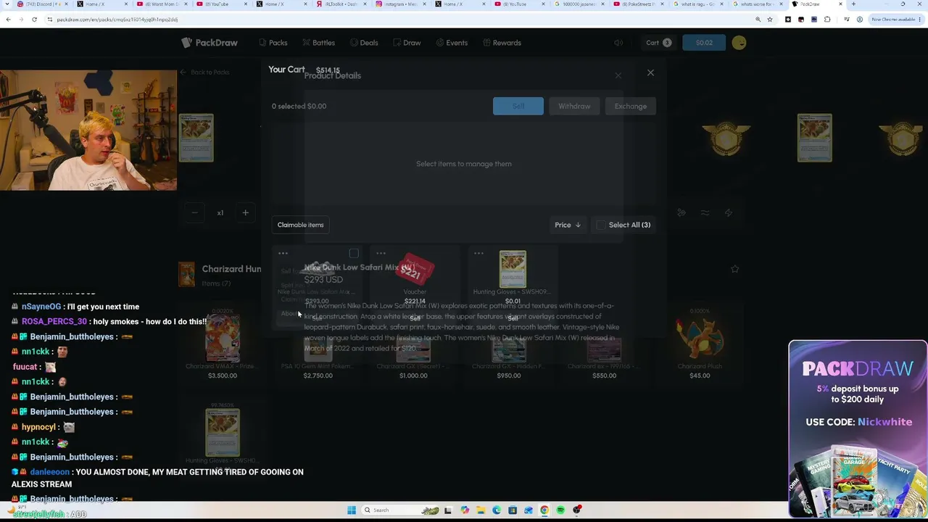
Task: Open three-dot menu on Voucher card
Action: click(381, 253)
